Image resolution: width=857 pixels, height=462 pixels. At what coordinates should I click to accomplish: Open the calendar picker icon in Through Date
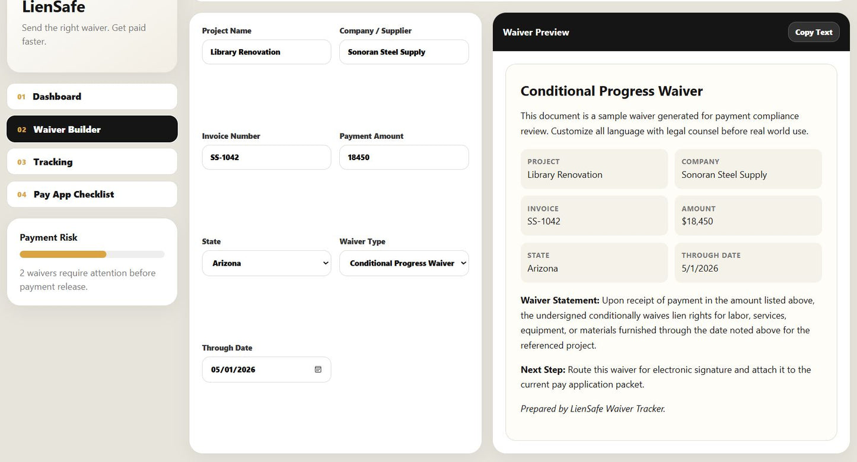(318, 369)
